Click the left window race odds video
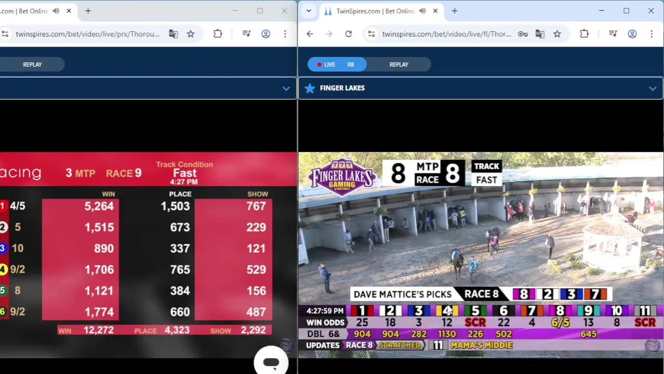Viewport: 664px width, 374px height. (148, 255)
